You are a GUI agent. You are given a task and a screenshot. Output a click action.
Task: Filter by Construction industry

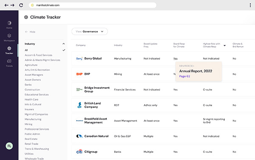pos(32,90)
